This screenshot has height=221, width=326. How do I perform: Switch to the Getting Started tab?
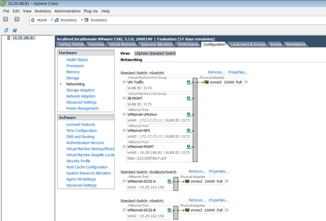point(71,45)
